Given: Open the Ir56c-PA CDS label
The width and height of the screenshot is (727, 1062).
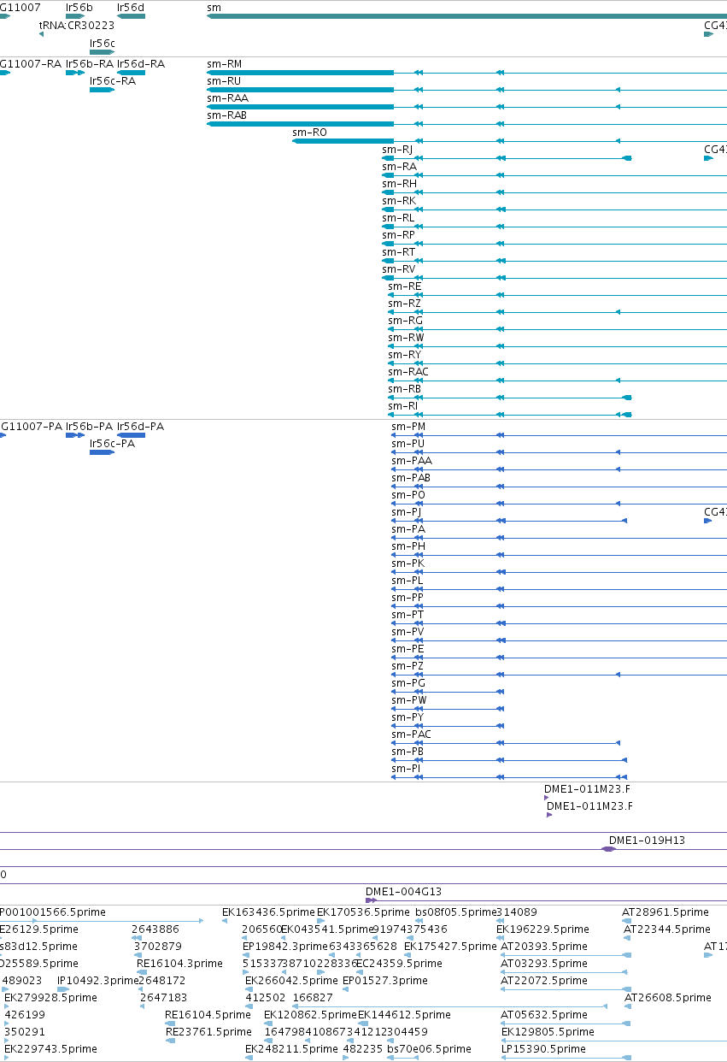Looking at the screenshot, I should click(113, 444).
